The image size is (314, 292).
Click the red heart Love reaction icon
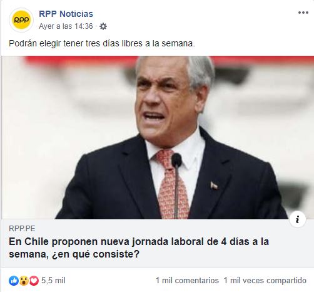(34, 281)
